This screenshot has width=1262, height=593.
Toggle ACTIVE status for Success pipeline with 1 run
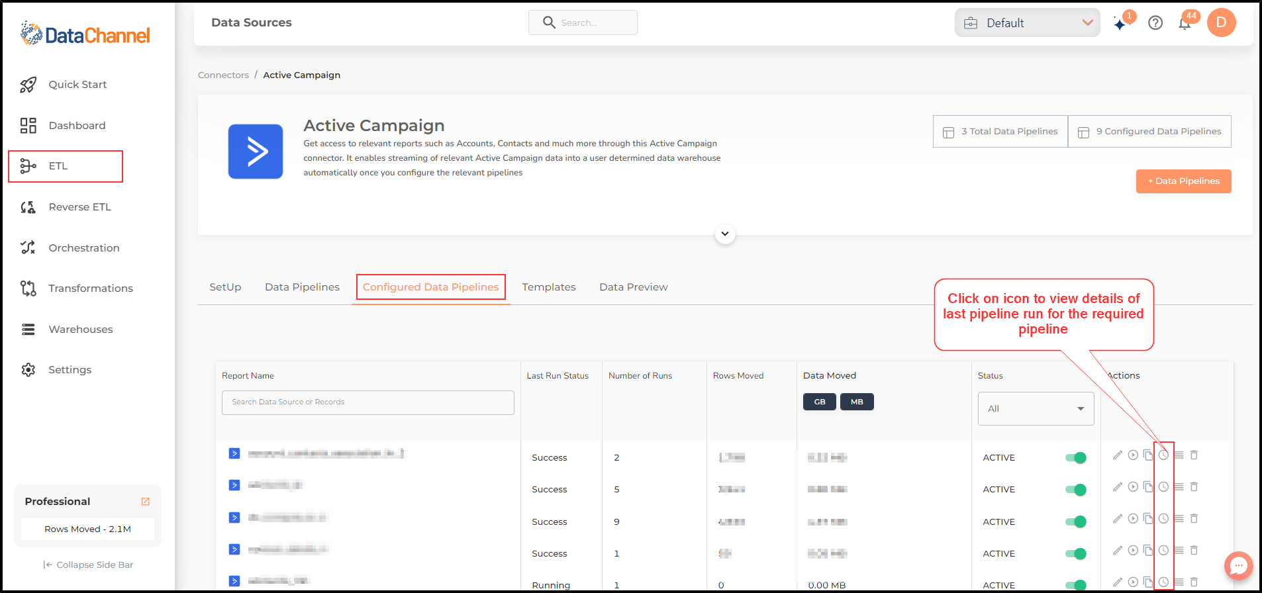[x=1076, y=553]
